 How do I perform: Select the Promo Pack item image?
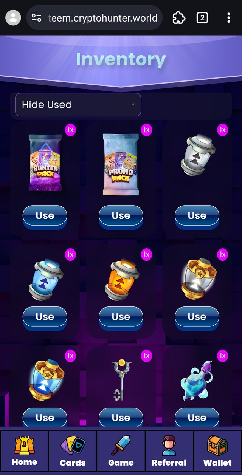[121, 164]
